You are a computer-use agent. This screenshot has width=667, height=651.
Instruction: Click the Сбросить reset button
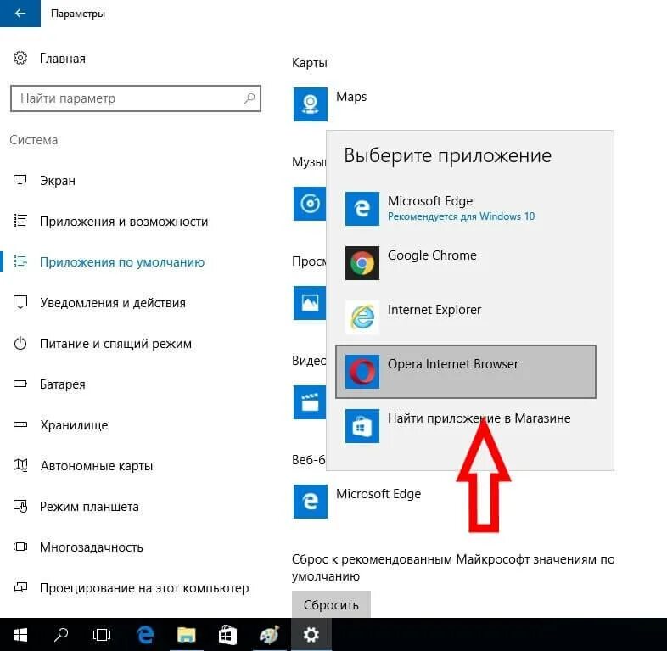[331, 604]
